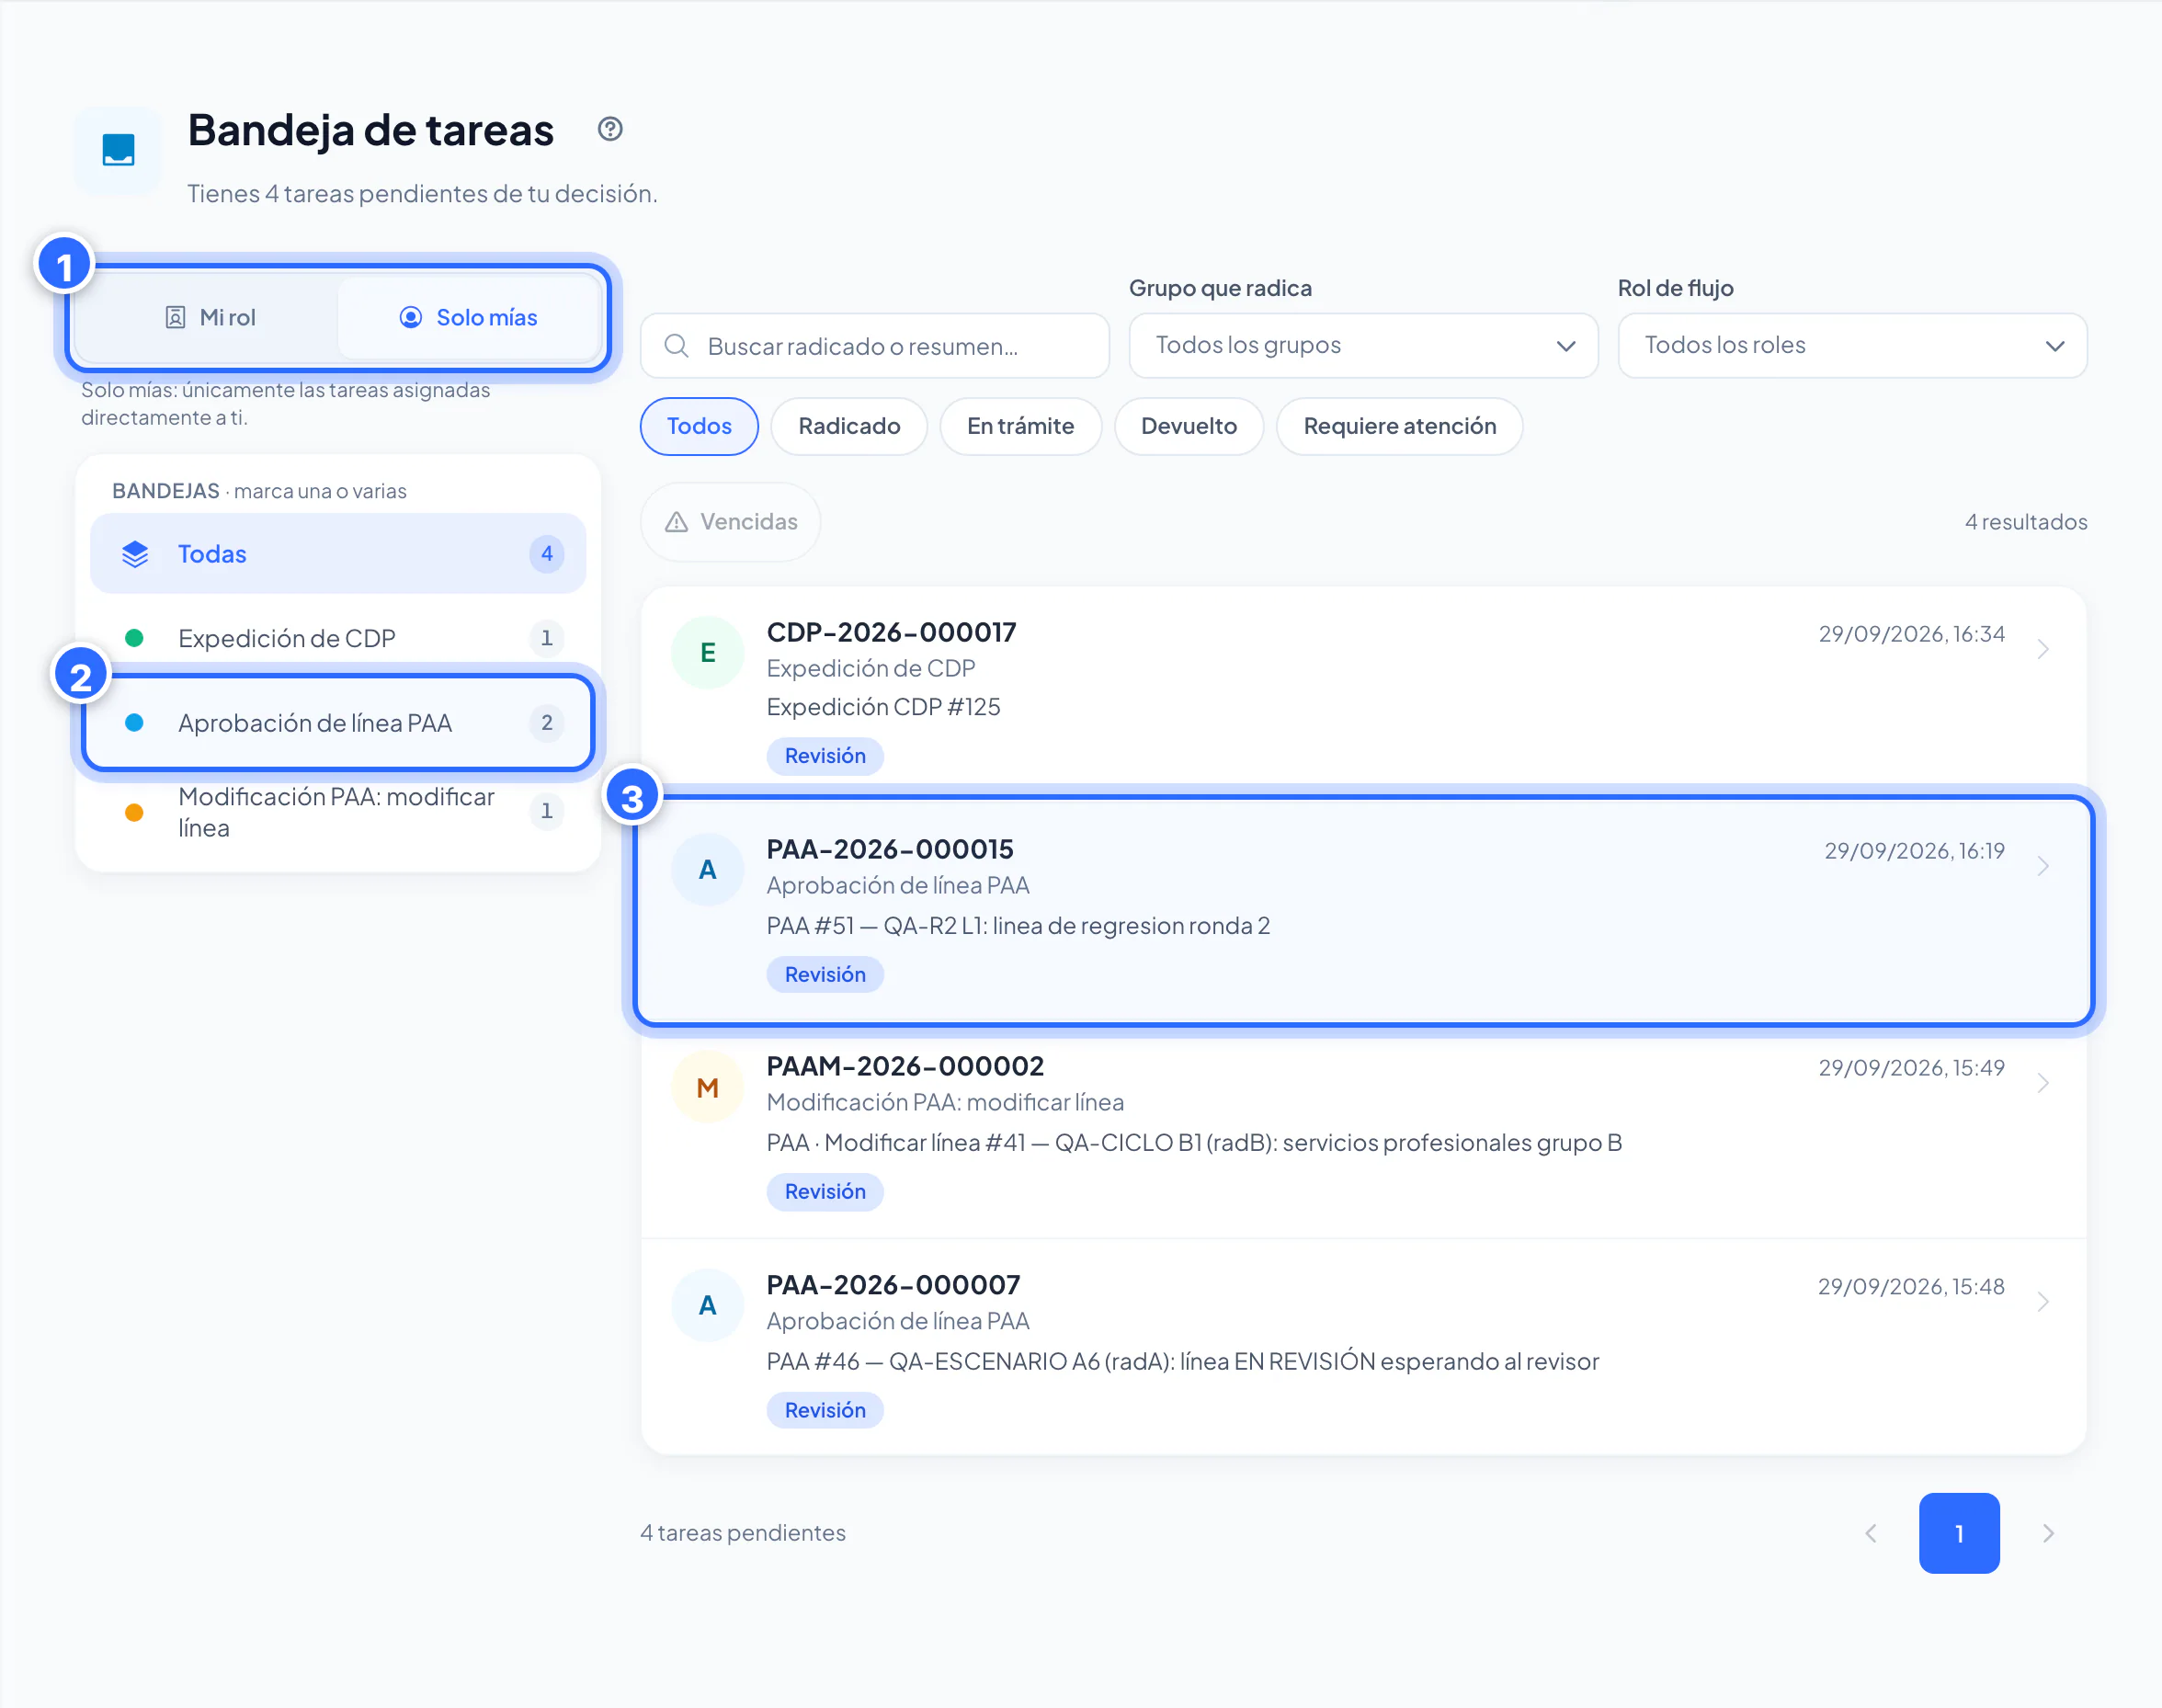Open the PAA-2026-000015 task title

pos(890,849)
